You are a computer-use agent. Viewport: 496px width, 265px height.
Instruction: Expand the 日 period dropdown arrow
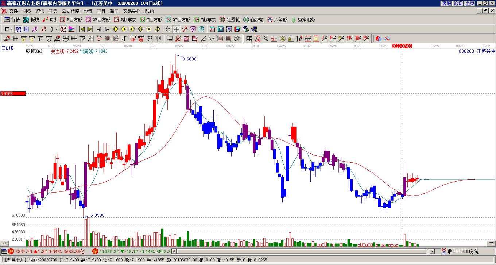coord(12,29)
